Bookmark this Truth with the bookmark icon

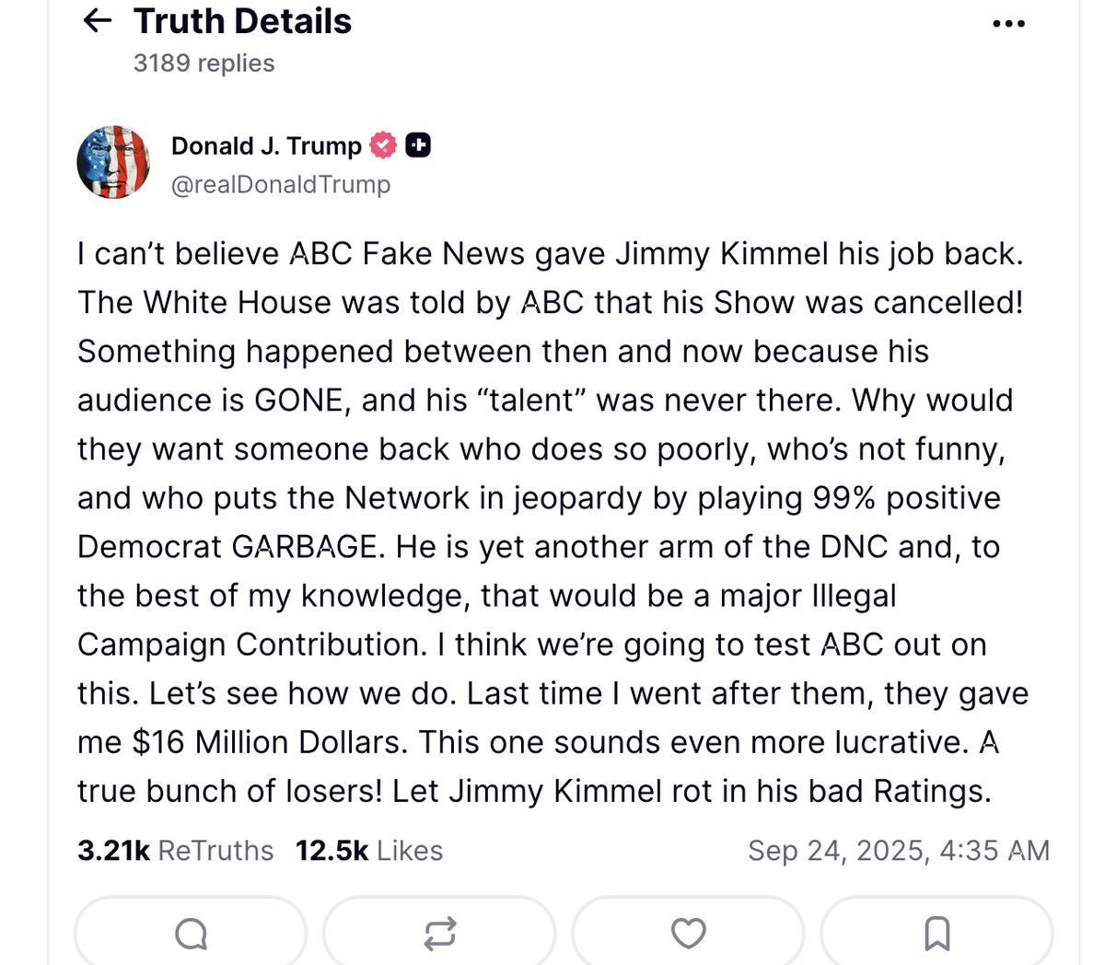pyautogui.click(x=936, y=934)
